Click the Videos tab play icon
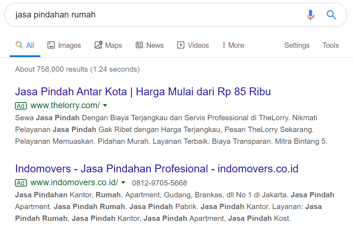The image size is (353, 233). coord(180,45)
